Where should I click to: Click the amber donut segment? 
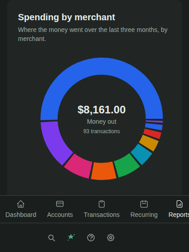[x=149, y=143]
